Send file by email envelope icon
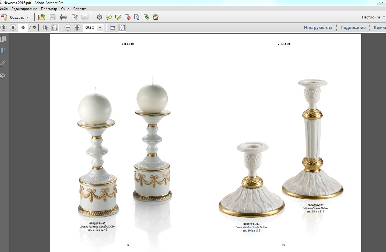The image size is (386, 252). [85, 17]
